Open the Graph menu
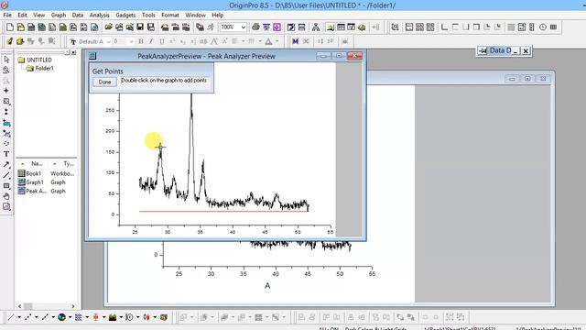 pos(59,15)
